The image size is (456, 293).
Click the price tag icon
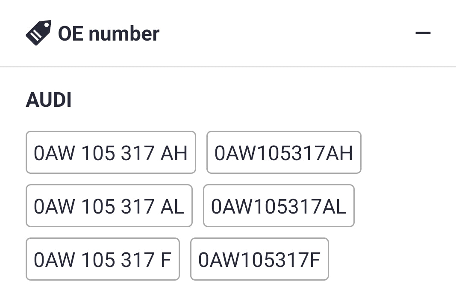(38, 33)
